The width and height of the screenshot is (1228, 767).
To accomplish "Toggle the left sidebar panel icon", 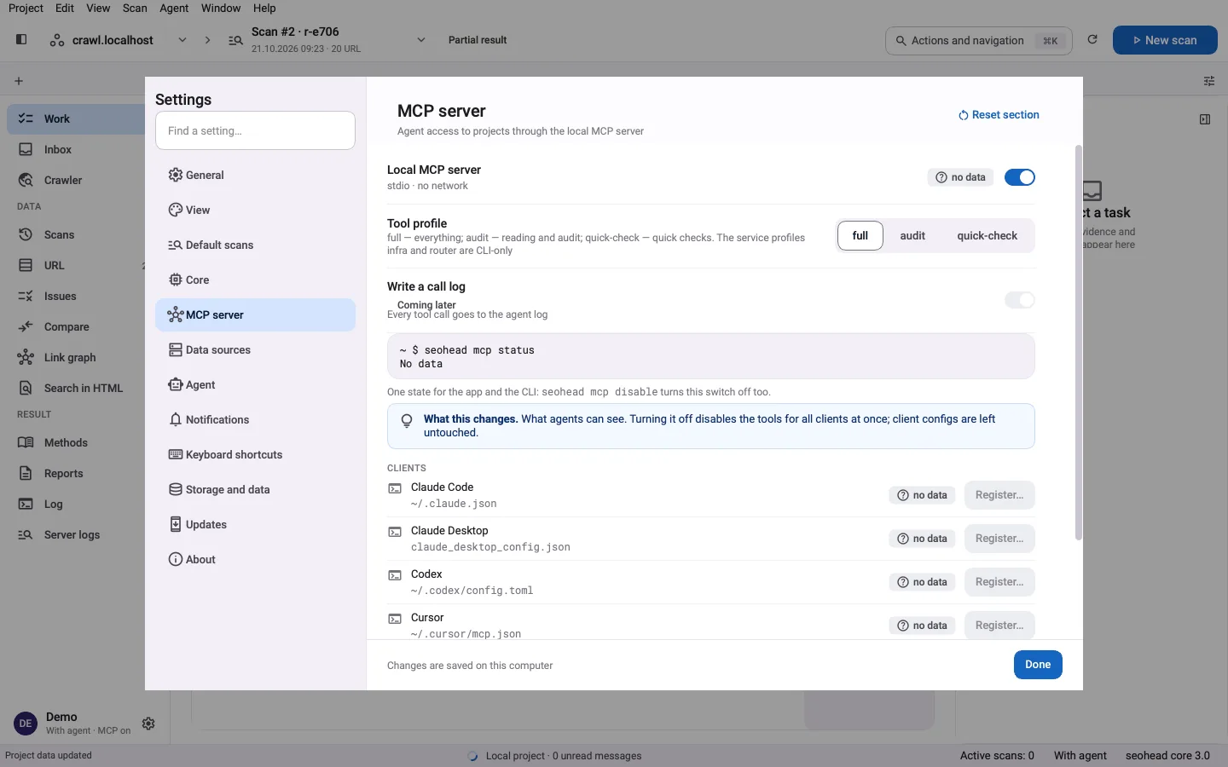I will coord(21,39).
